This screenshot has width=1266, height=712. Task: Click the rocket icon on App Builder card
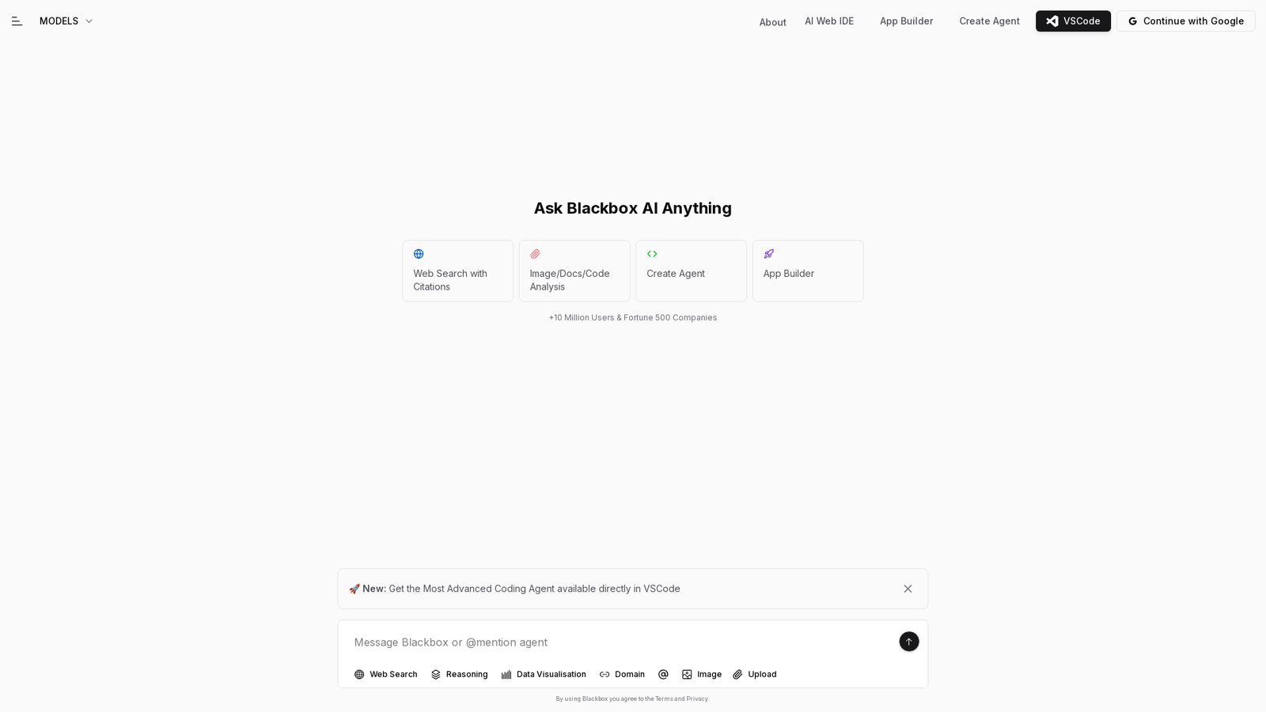tap(768, 254)
